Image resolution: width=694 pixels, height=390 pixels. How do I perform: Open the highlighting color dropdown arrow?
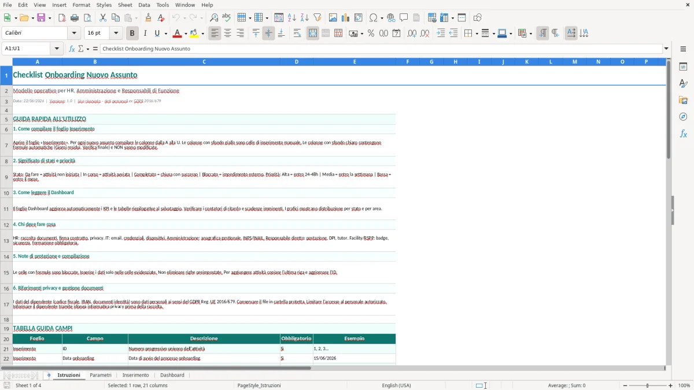tap(202, 34)
